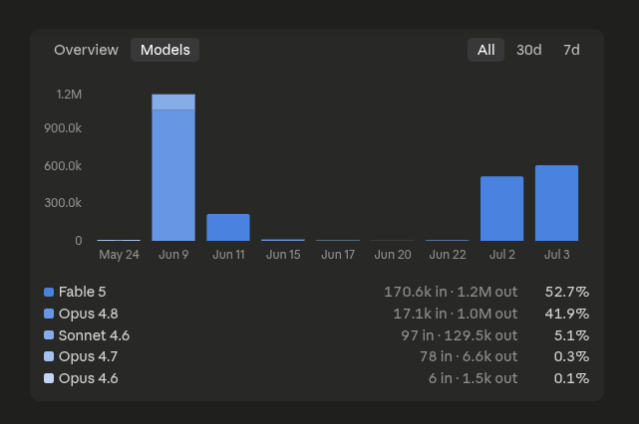Click the 41.9% percentage value

pyautogui.click(x=567, y=314)
